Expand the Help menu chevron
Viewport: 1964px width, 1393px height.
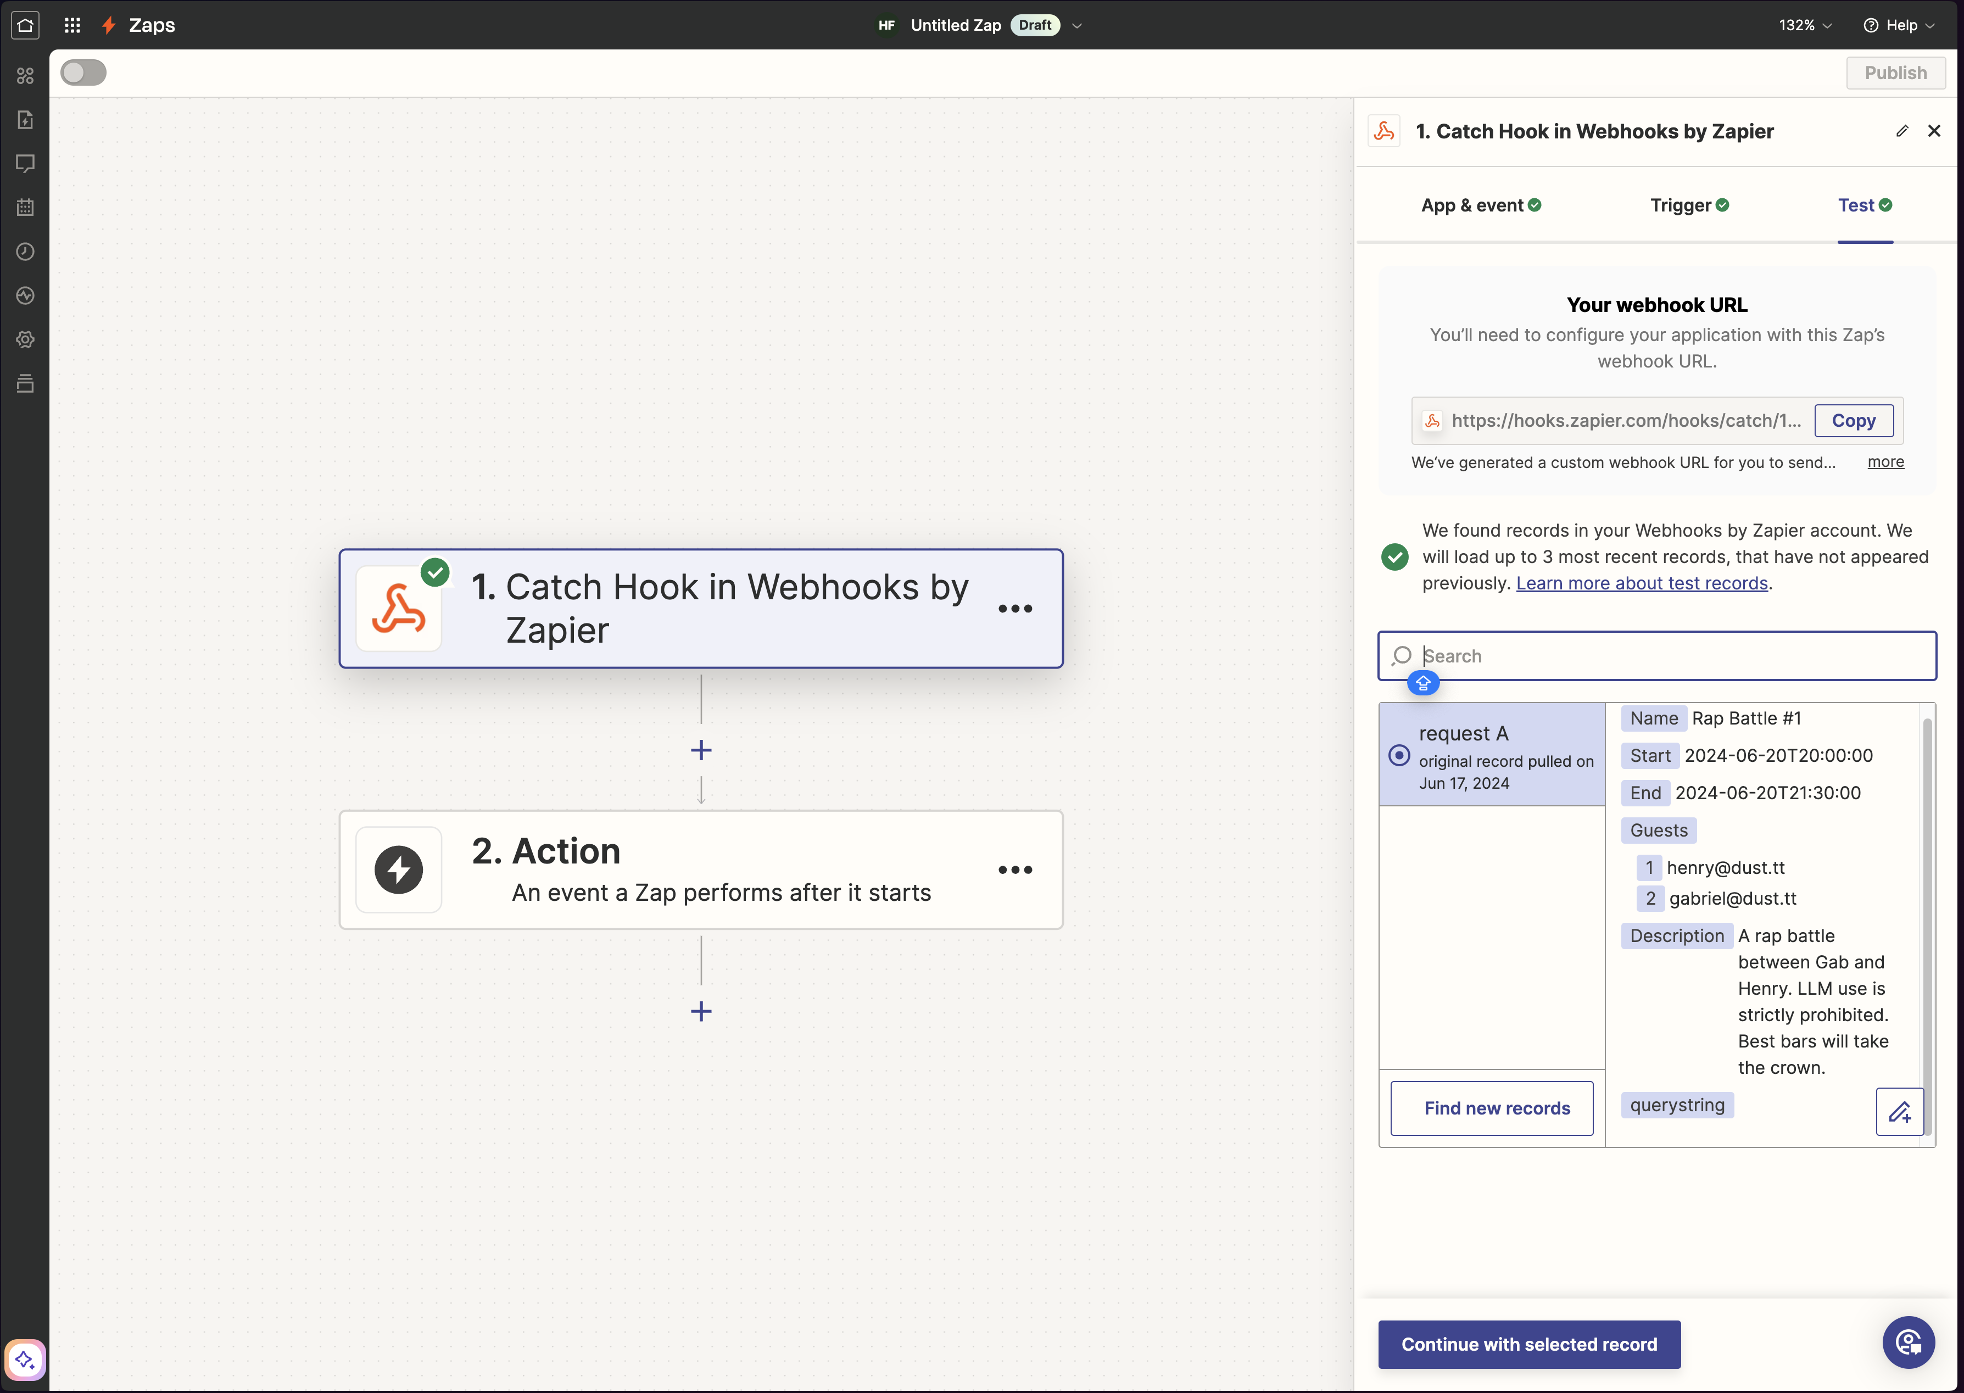[1930, 26]
